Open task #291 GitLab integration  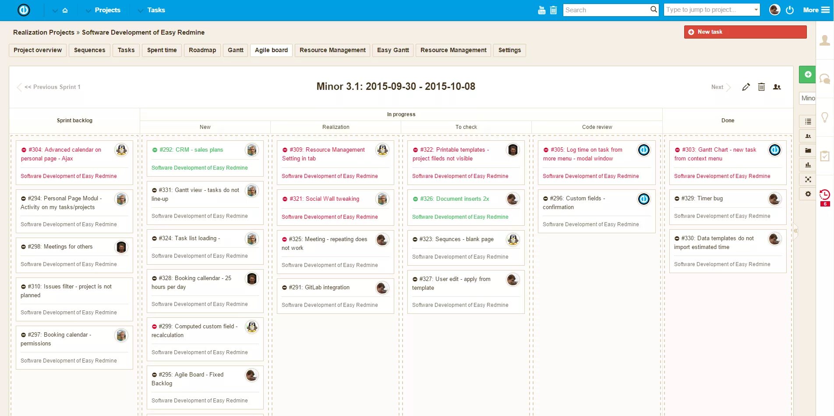click(319, 287)
